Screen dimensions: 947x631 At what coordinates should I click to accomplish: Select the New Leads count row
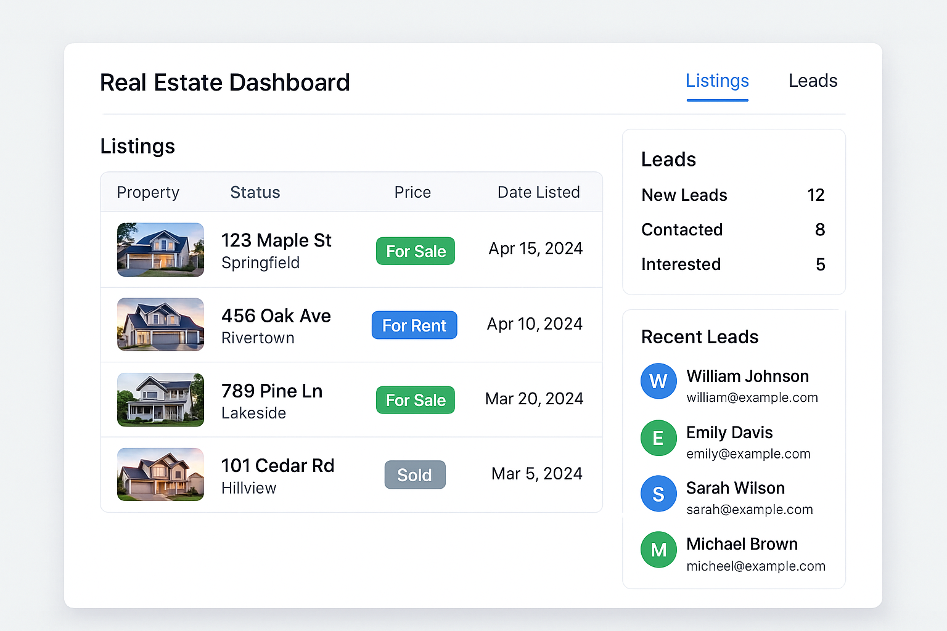pos(732,195)
